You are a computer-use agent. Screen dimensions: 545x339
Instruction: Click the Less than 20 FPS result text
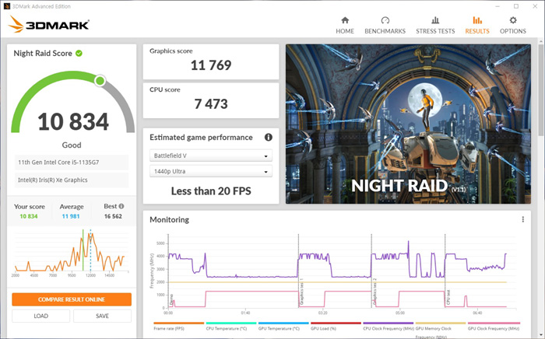pos(211,190)
